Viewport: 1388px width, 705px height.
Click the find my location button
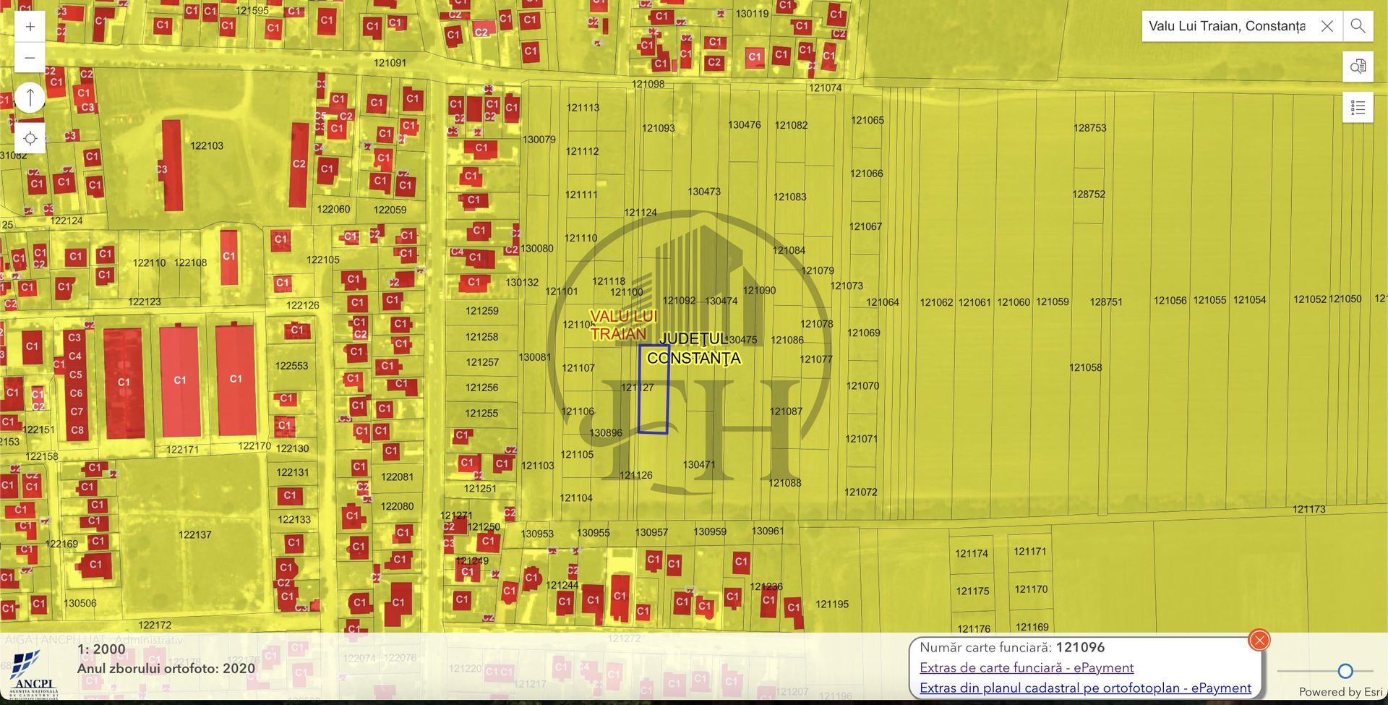click(30, 138)
